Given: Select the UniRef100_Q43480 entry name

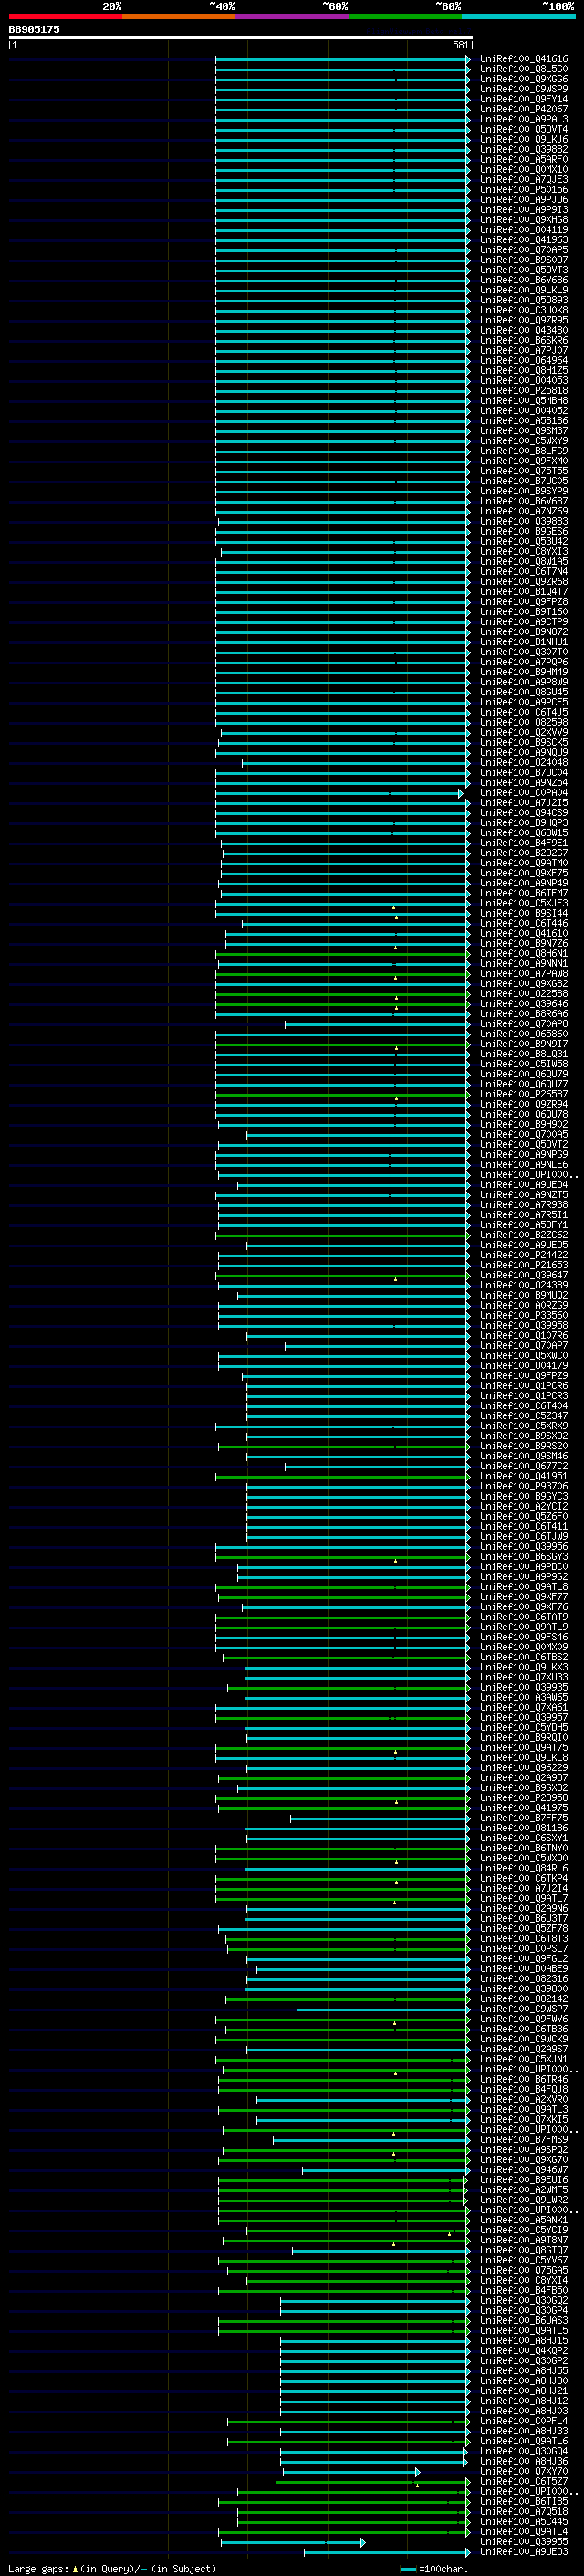Looking at the screenshot, I should coord(524,330).
